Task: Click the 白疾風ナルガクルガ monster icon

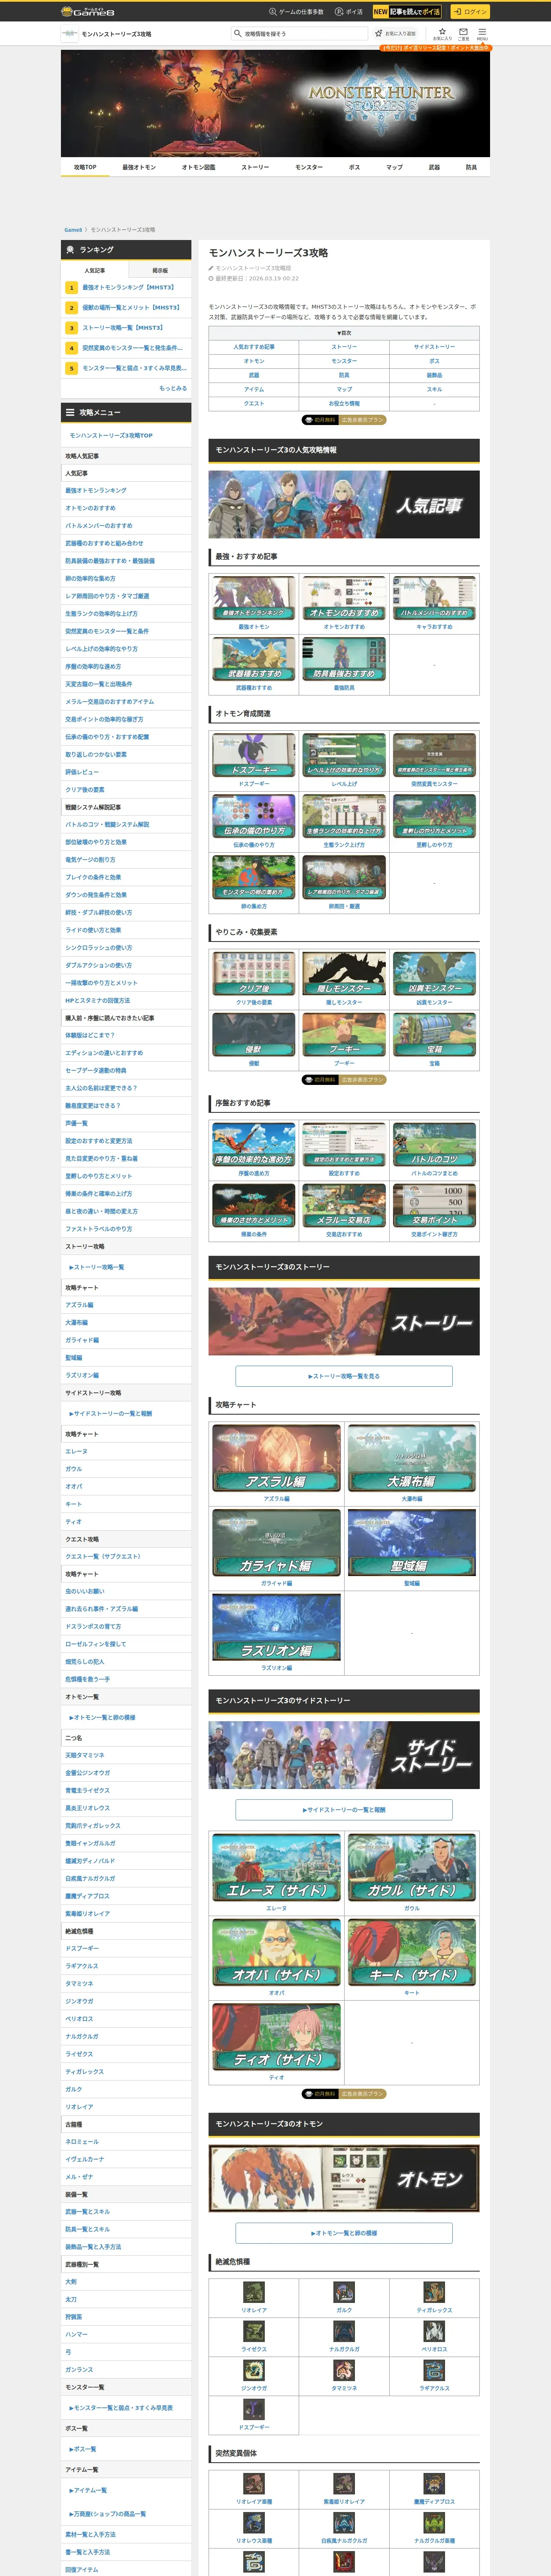Action: tap(344, 2523)
